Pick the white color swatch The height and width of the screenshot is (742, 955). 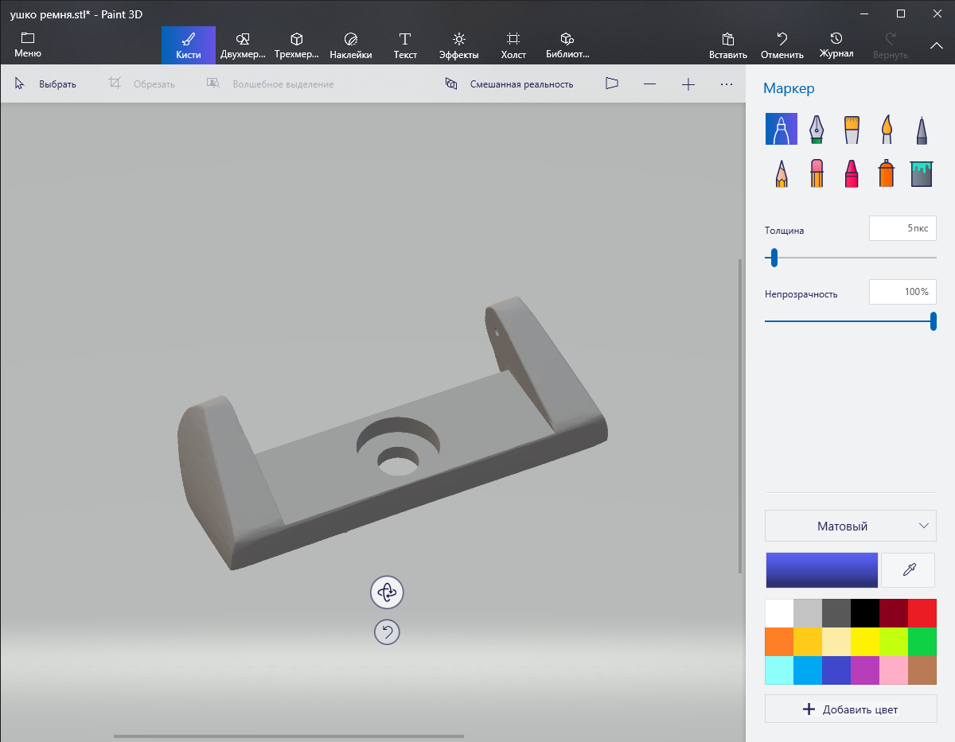(779, 613)
